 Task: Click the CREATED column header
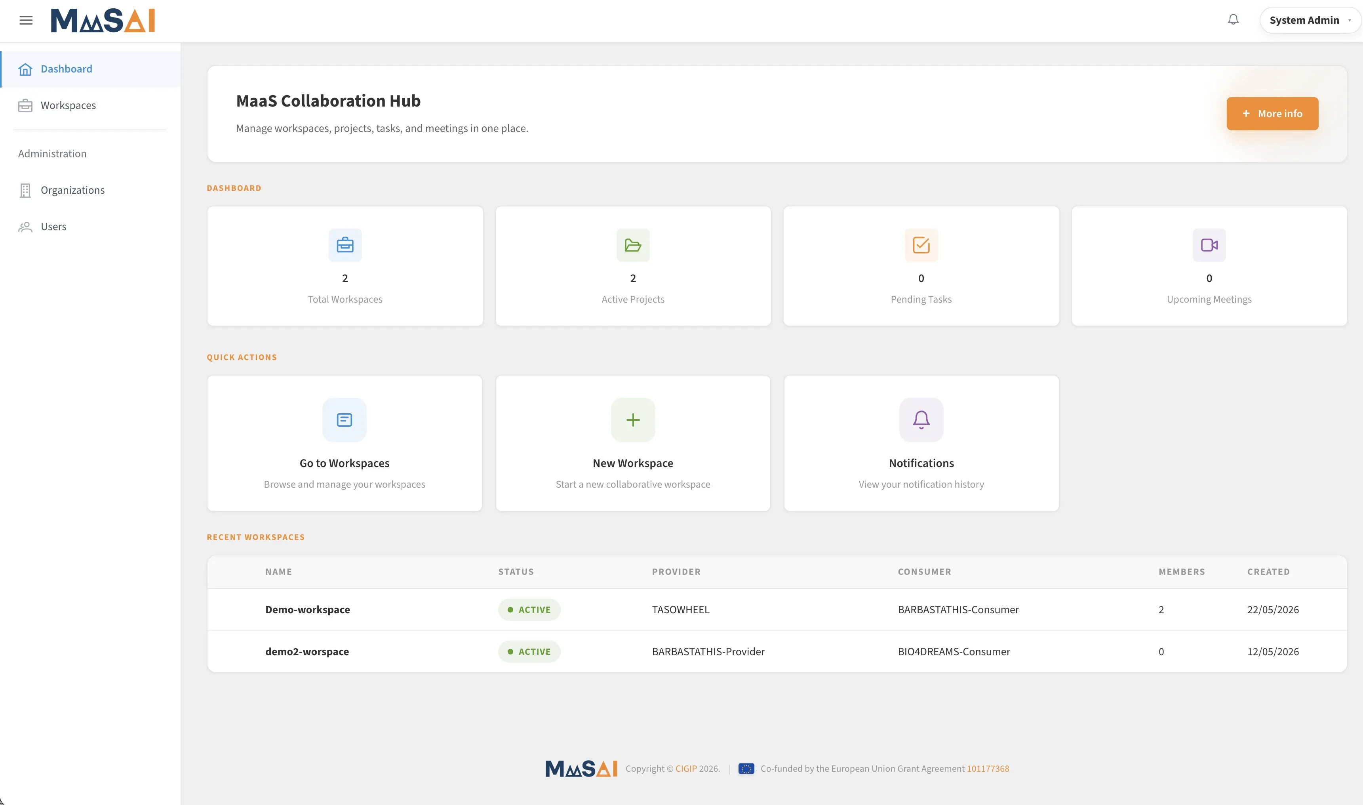pos(1268,572)
